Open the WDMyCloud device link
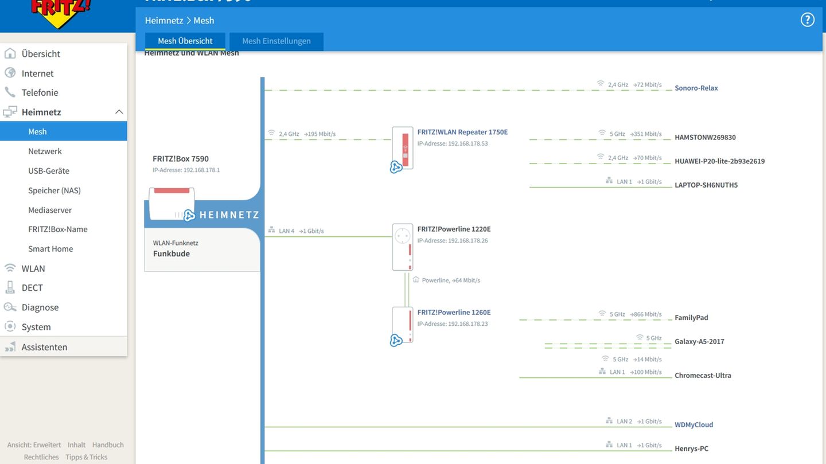Viewport: 826px width, 464px height. (693, 425)
